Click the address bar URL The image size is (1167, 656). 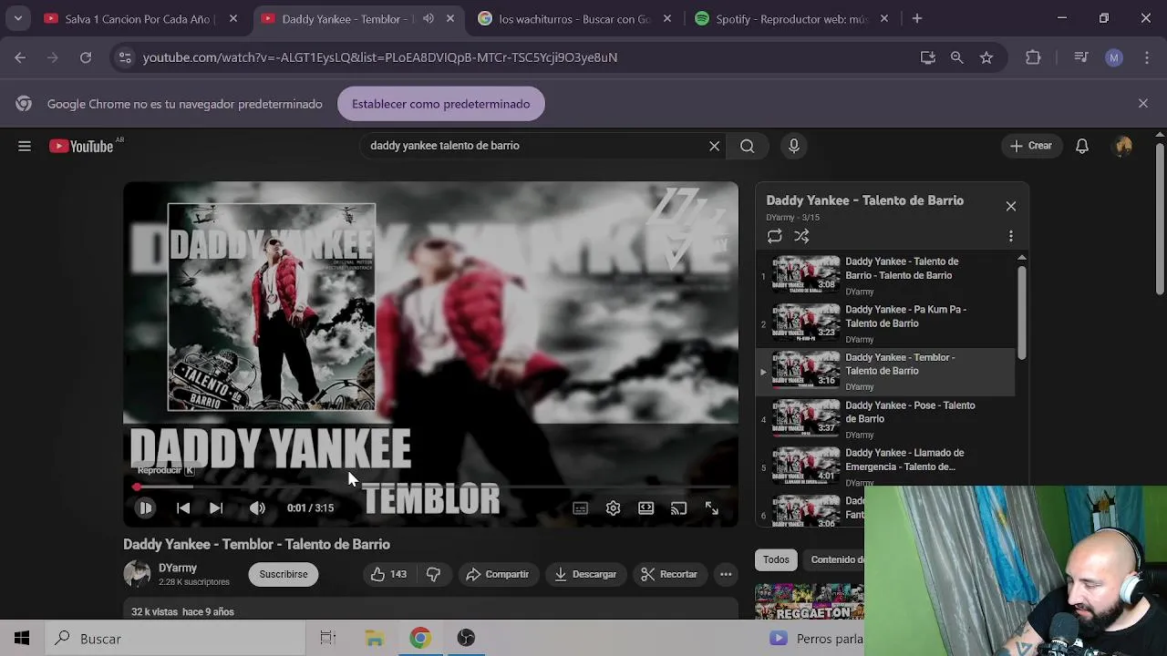click(380, 57)
